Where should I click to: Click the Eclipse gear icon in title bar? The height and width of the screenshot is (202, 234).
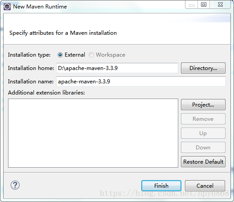(x=7, y=7)
